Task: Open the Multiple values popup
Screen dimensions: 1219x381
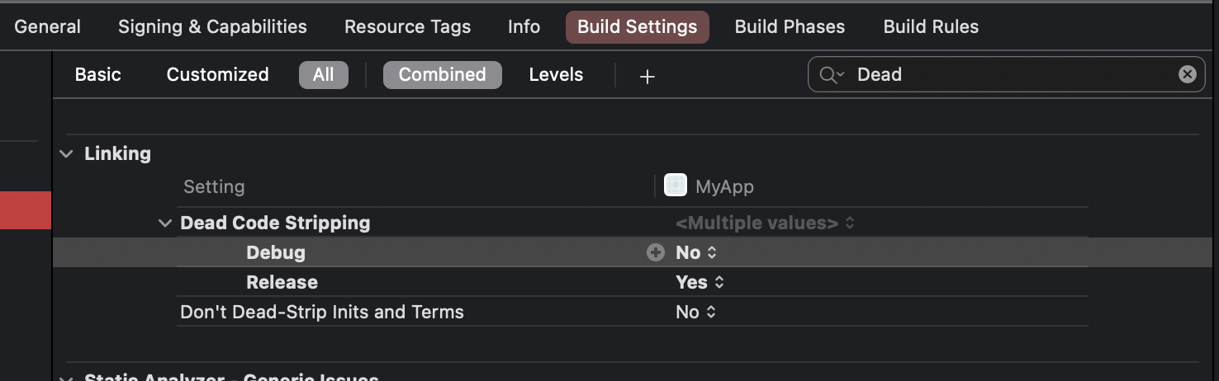Action: (764, 223)
